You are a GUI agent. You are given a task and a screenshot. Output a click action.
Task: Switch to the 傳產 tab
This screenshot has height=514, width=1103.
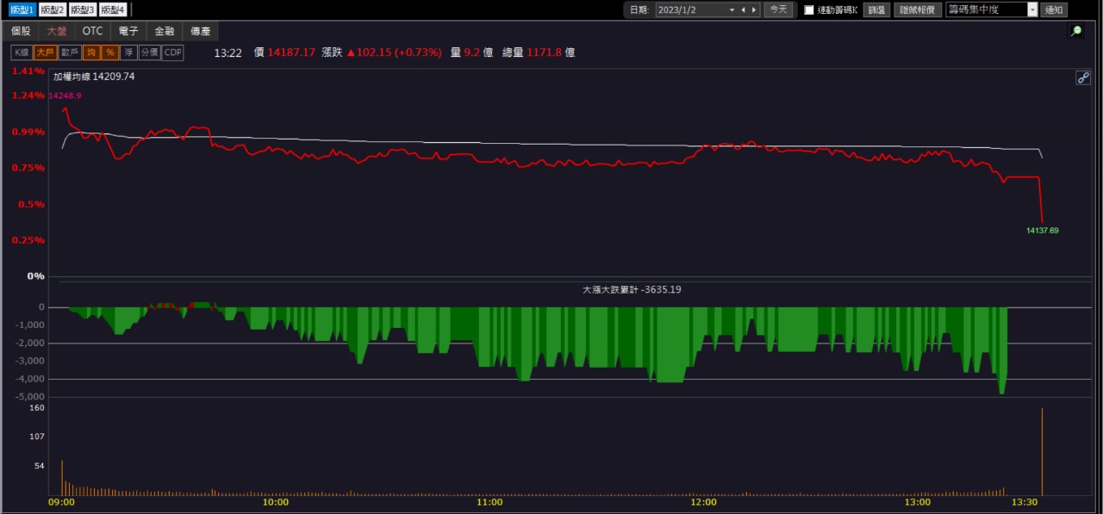click(201, 31)
